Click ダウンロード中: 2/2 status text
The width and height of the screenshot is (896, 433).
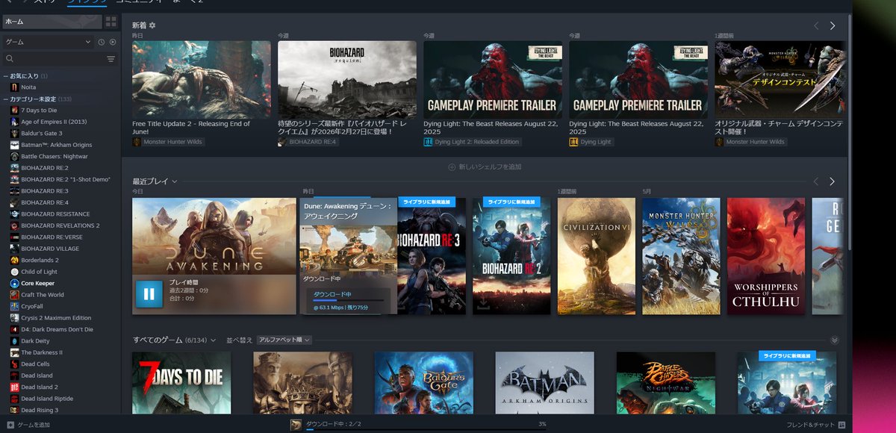tap(334, 424)
